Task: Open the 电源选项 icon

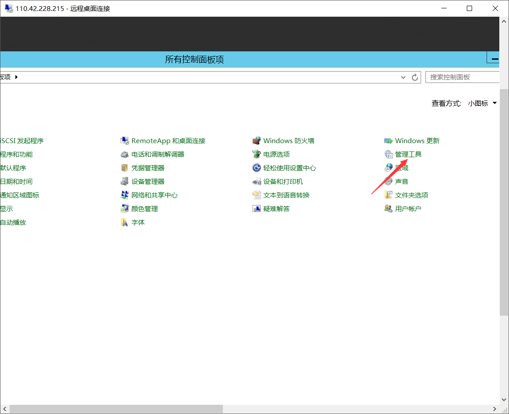Action: point(257,155)
